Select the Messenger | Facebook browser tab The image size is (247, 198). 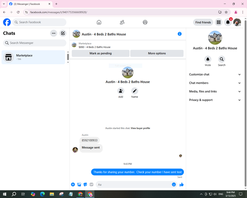pyautogui.click(x=30, y=4)
